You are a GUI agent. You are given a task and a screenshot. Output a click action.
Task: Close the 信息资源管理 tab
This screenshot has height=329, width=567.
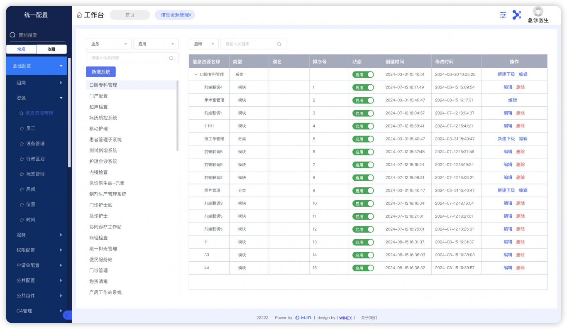click(190, 15)
